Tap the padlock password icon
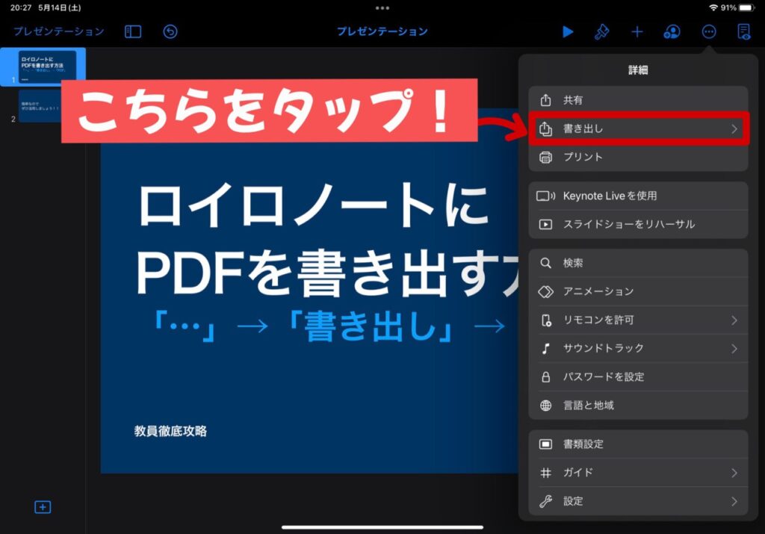Image resolution: width=765 pixels, height=534 pixels. [x=545, y=377]
